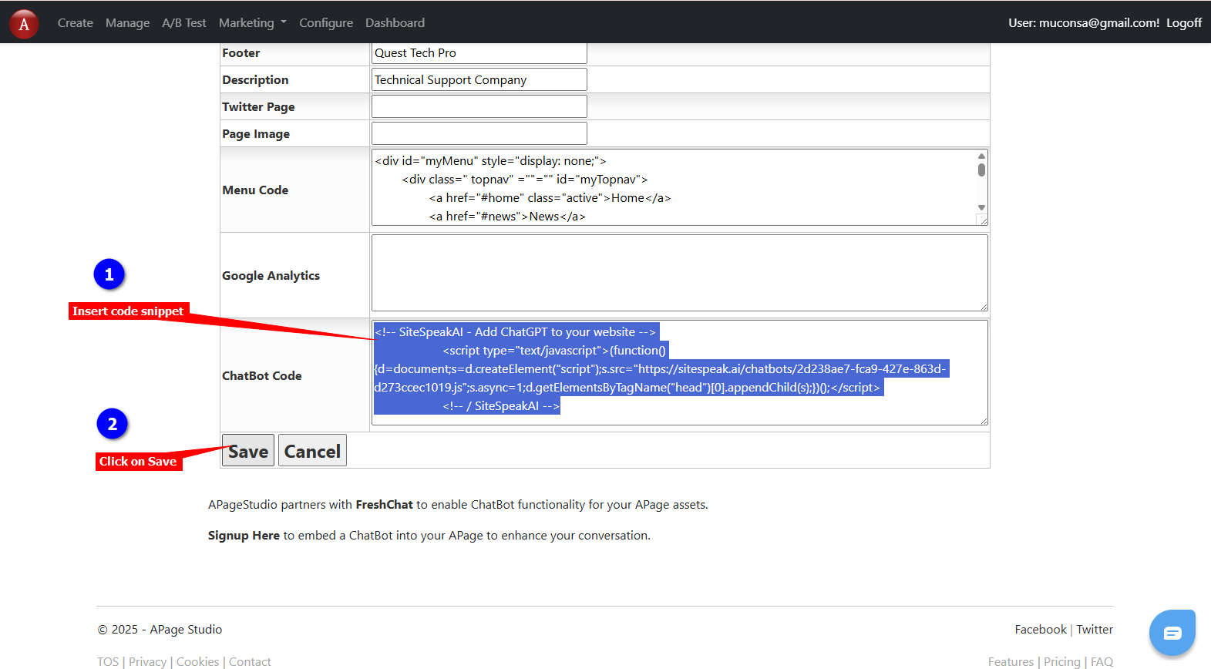Focus the Page Image input field
The height and width of the screenshot is (669, 1211).
coord(479,133)
